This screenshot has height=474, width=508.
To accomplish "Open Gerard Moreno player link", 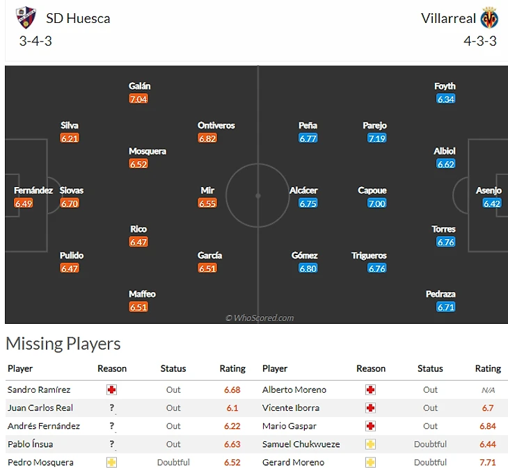I will (293, 462).
